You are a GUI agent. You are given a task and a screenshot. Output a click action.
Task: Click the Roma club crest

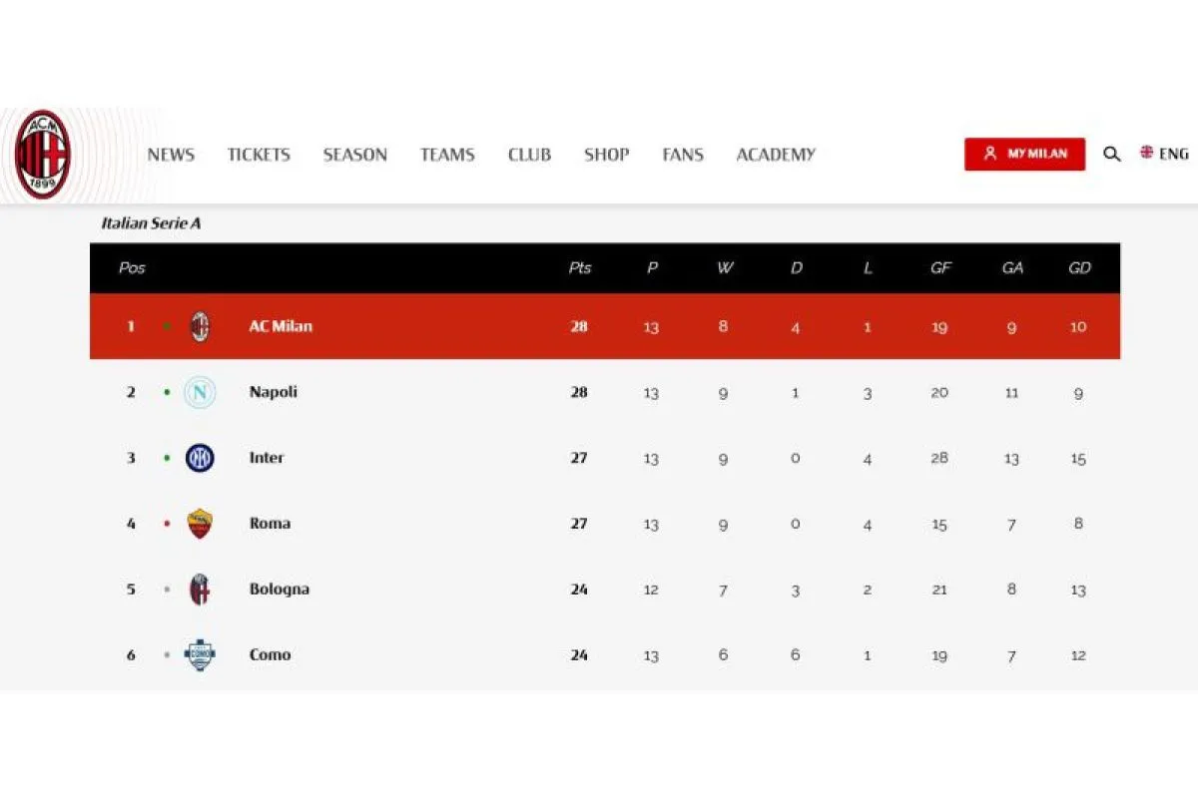coord(200,524)
